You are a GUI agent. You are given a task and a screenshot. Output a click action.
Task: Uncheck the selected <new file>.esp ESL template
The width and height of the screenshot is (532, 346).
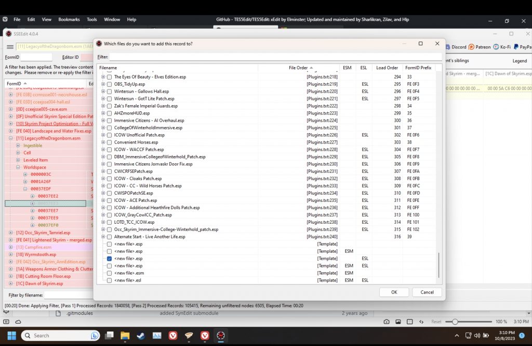109,259
